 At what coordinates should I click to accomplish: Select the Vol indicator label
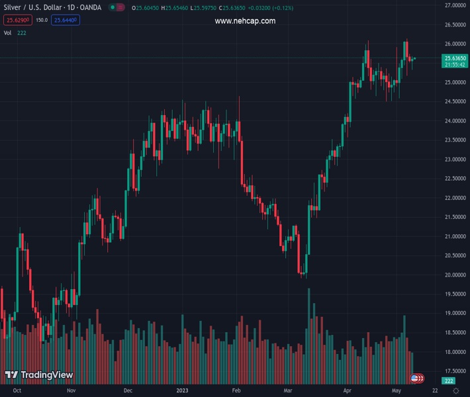pyautogui.click(x=8, y=32)
